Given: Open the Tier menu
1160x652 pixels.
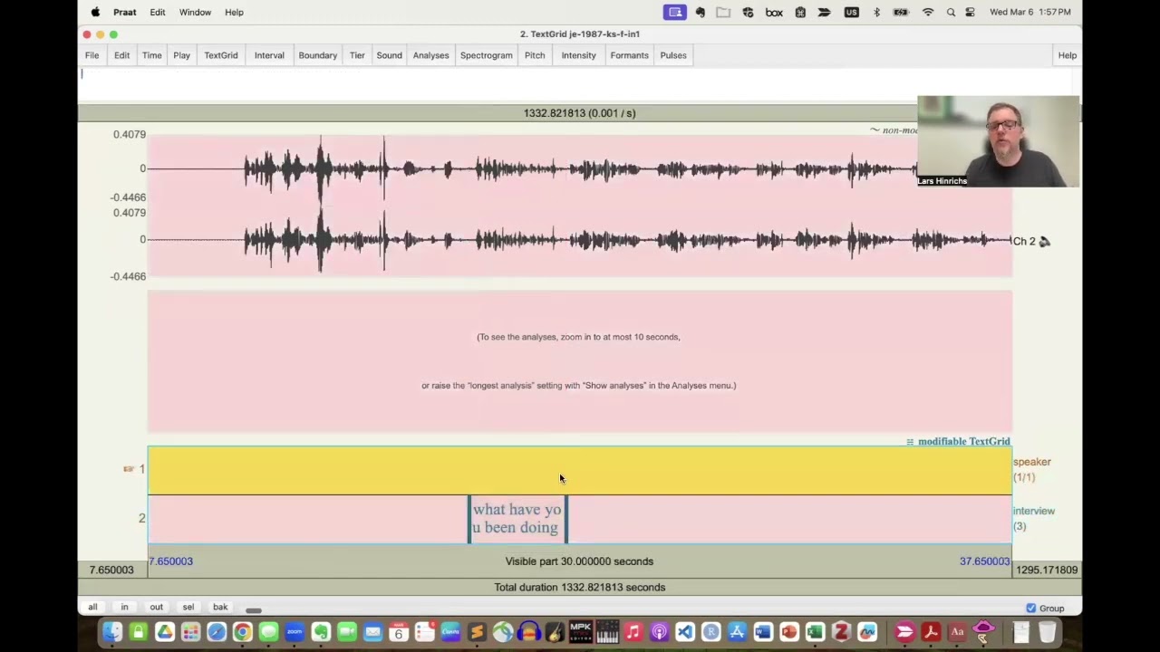Looking at the screenshot, I should (357, 55).
